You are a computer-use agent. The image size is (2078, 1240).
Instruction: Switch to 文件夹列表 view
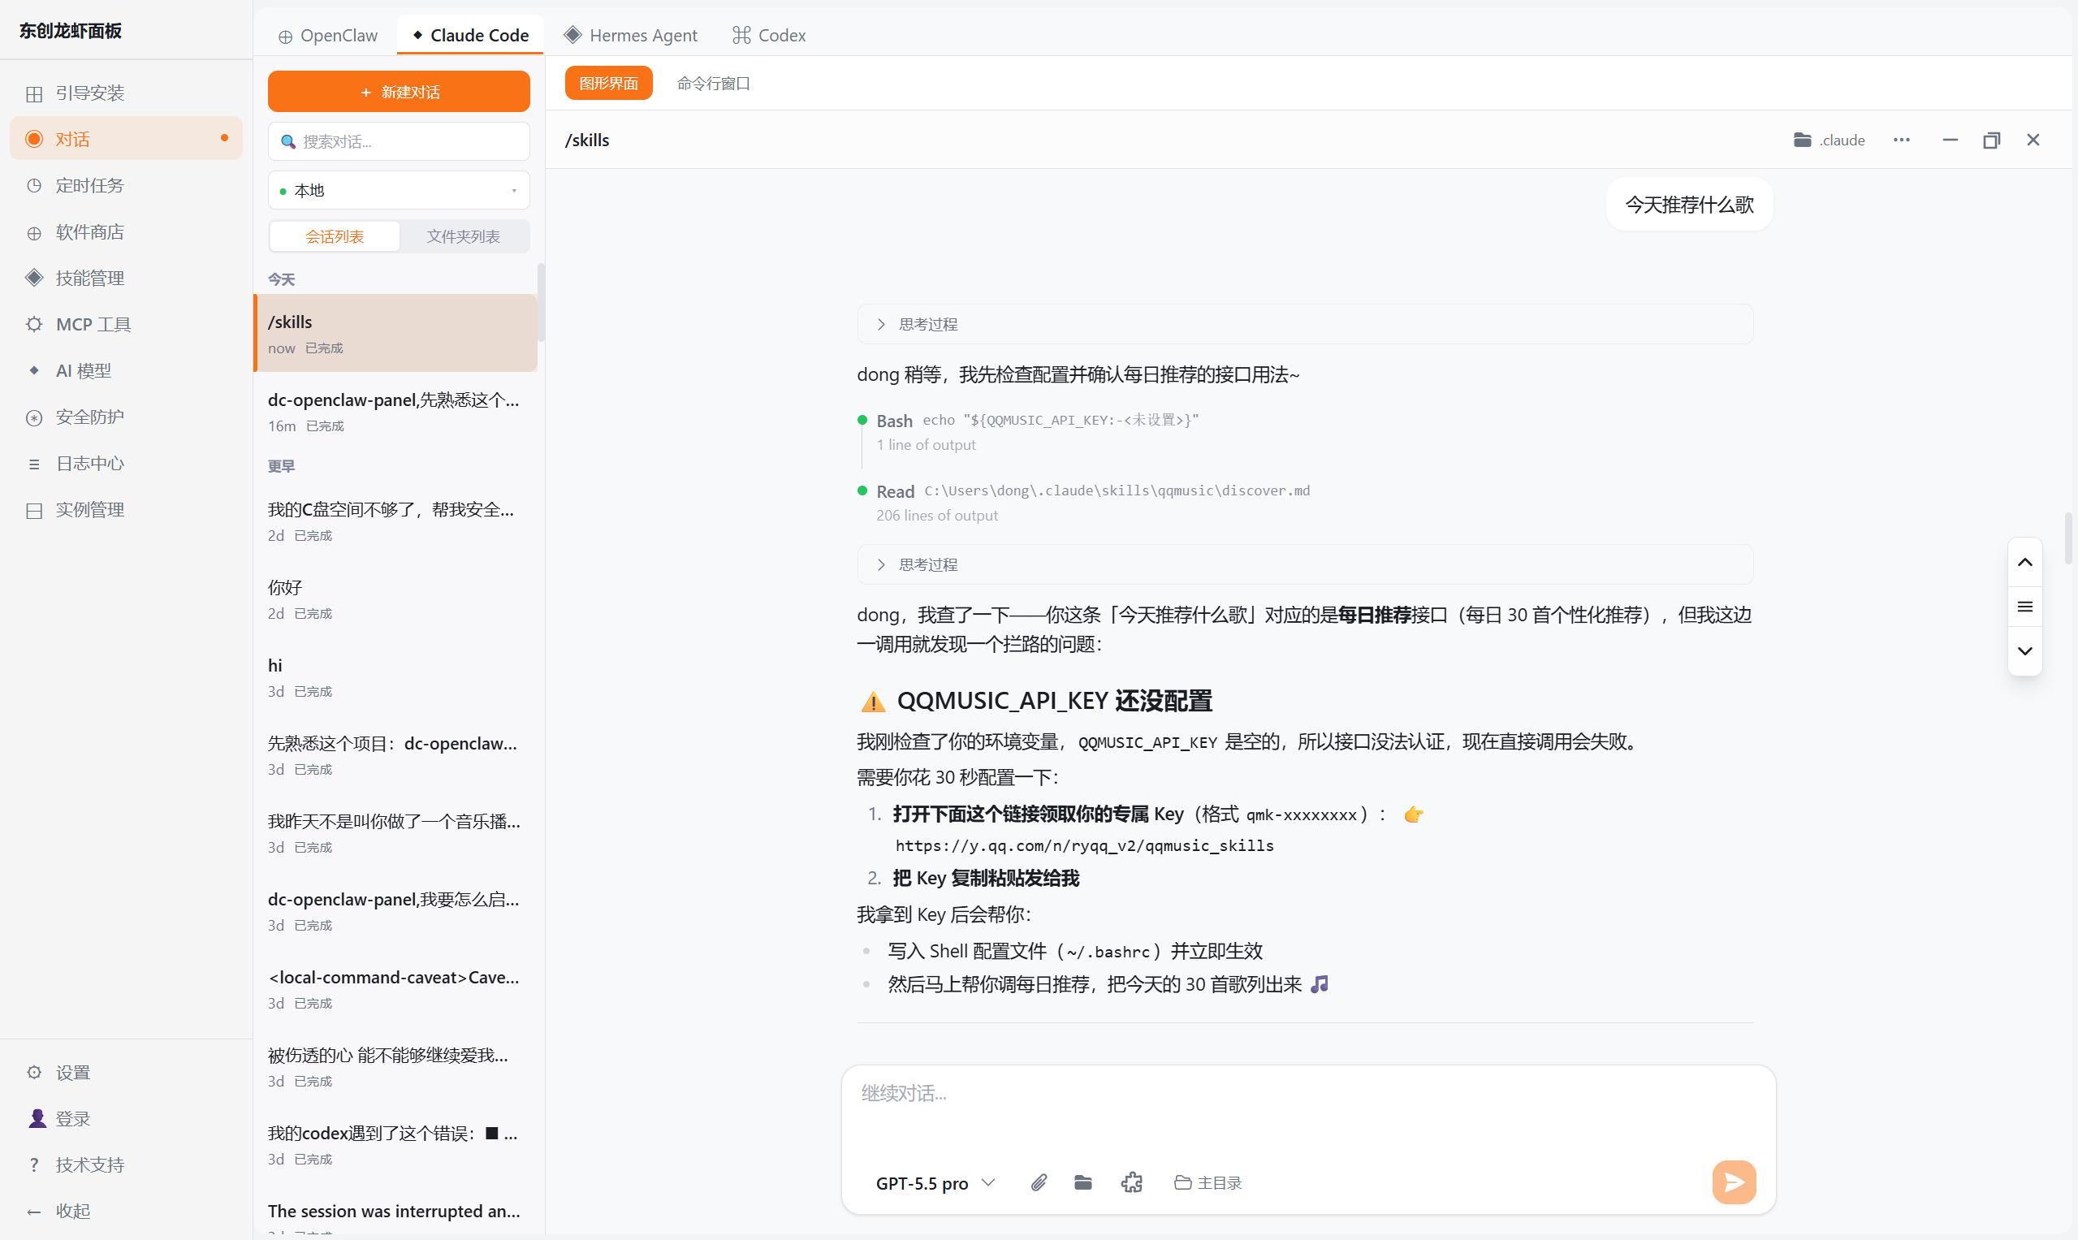[x=463, y=236]
